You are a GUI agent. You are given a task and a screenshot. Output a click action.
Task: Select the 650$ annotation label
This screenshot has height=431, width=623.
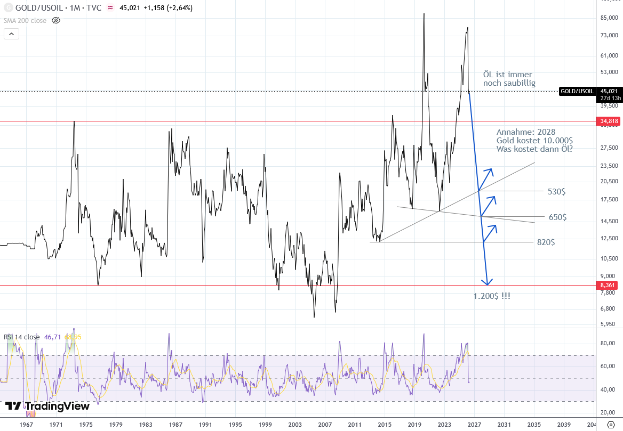(x=557, y=217)
